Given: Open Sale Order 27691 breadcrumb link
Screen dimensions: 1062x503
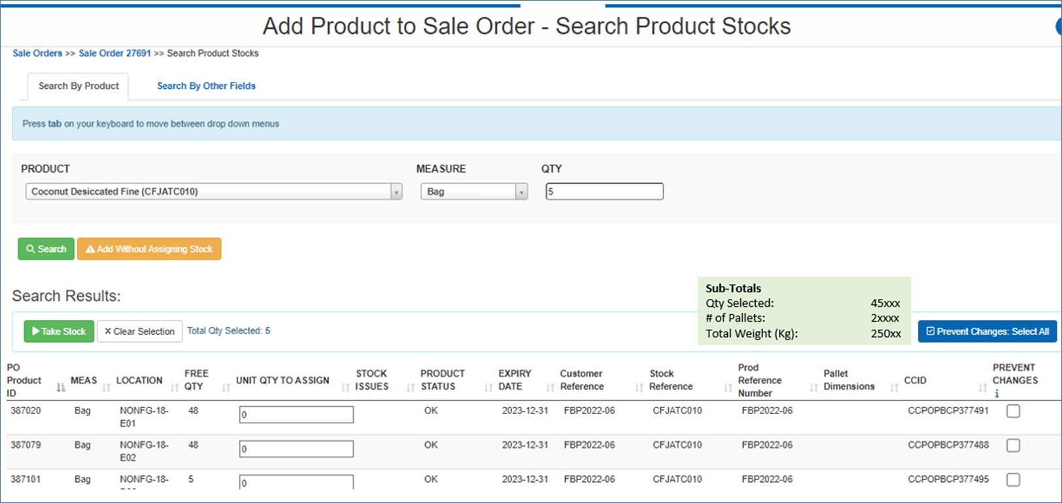Looking at the screenshot, I should coord(114,53).
